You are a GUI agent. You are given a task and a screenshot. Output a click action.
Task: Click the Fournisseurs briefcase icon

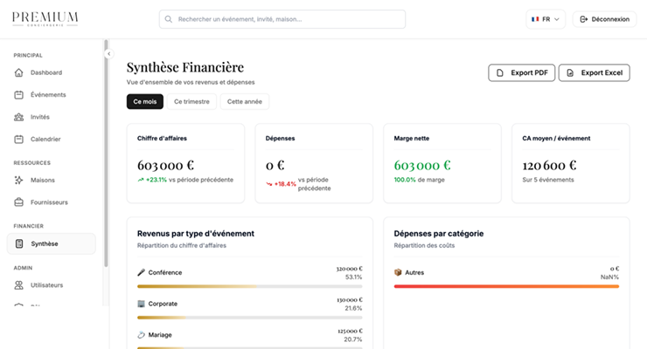click(19, 202)
